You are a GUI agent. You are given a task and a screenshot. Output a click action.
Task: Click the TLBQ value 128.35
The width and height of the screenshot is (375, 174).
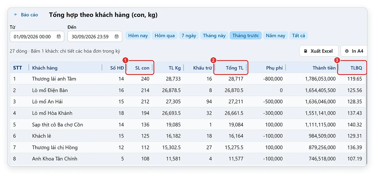click(x=355, y=102)
